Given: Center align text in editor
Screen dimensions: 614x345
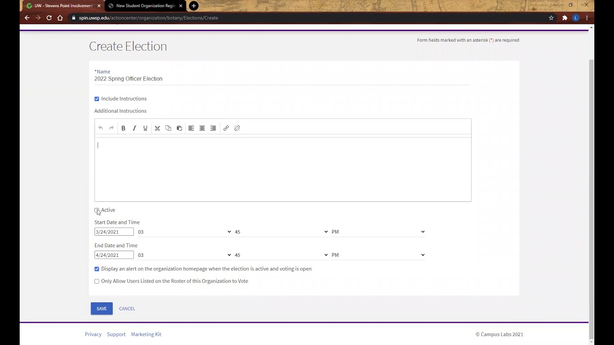Looking at the screenshot, I should [202, 128].
